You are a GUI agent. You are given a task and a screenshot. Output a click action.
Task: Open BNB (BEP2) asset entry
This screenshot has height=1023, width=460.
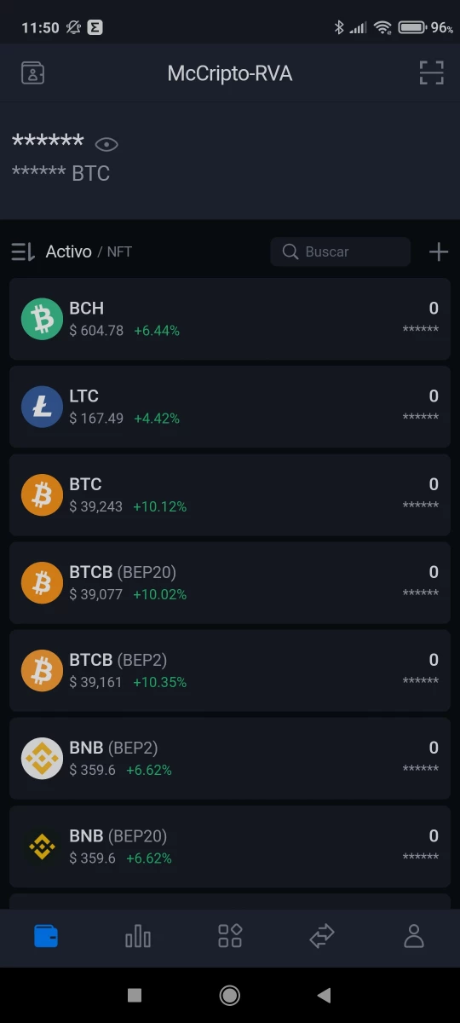click(230, 758)
